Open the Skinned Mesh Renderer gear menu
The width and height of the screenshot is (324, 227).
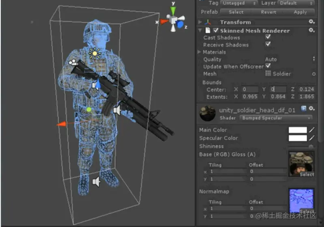(311, 30)
